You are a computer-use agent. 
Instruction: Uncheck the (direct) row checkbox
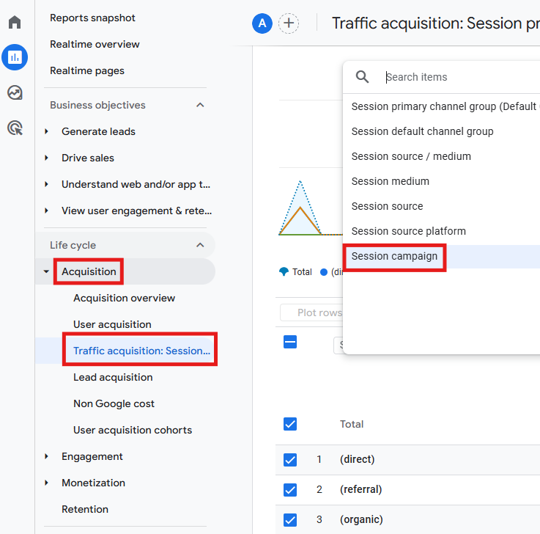pos(290,459)
